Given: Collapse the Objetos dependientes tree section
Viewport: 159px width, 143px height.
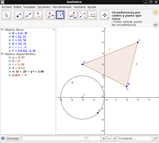Looking at the screenshot, I should click(2, 54).
